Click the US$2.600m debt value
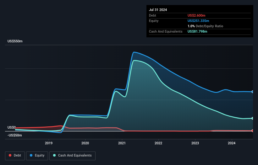Viewport: 258px width, 165px height. pos(196,15)
